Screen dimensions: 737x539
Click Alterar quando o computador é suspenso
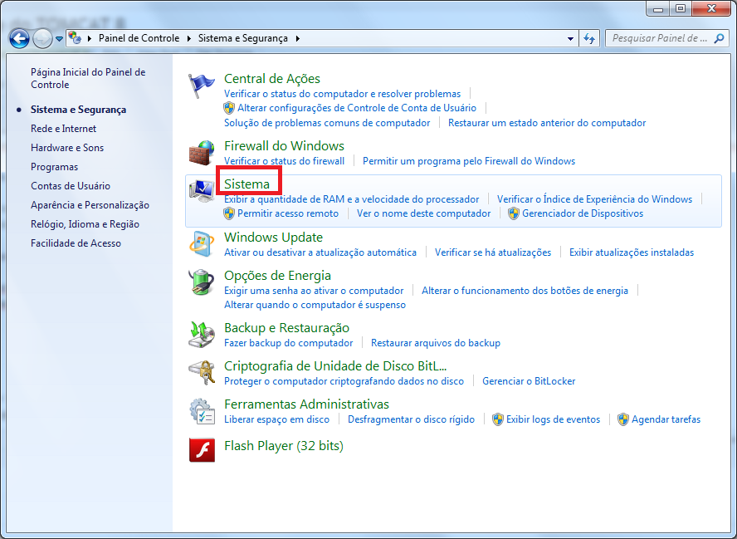(x=315, y=305)
